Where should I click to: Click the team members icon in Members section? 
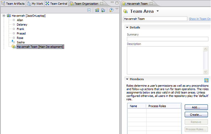206,80
